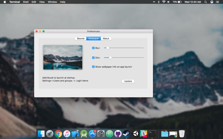Toggle Show wallpaper info on app launch
Screen dimensions: 223x139
click(x=93, y=67)
